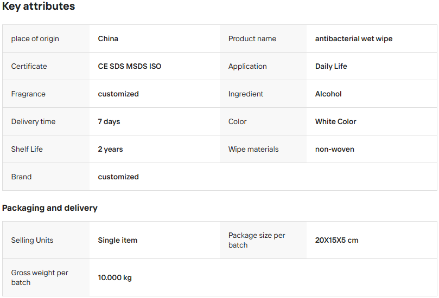Screen dimensions: 439x298
Task: Click the "Daily Life" application value
Action: [331, 66]
